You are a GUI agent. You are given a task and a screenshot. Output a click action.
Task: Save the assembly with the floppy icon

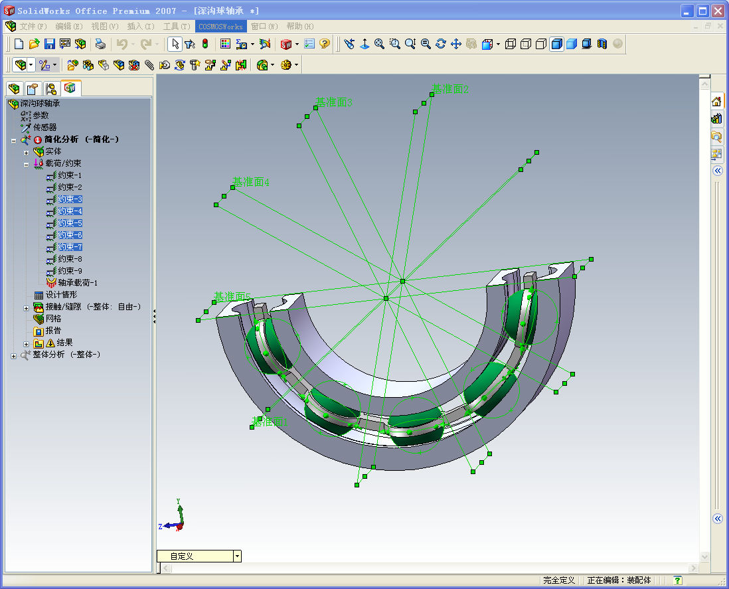[50, 44]
